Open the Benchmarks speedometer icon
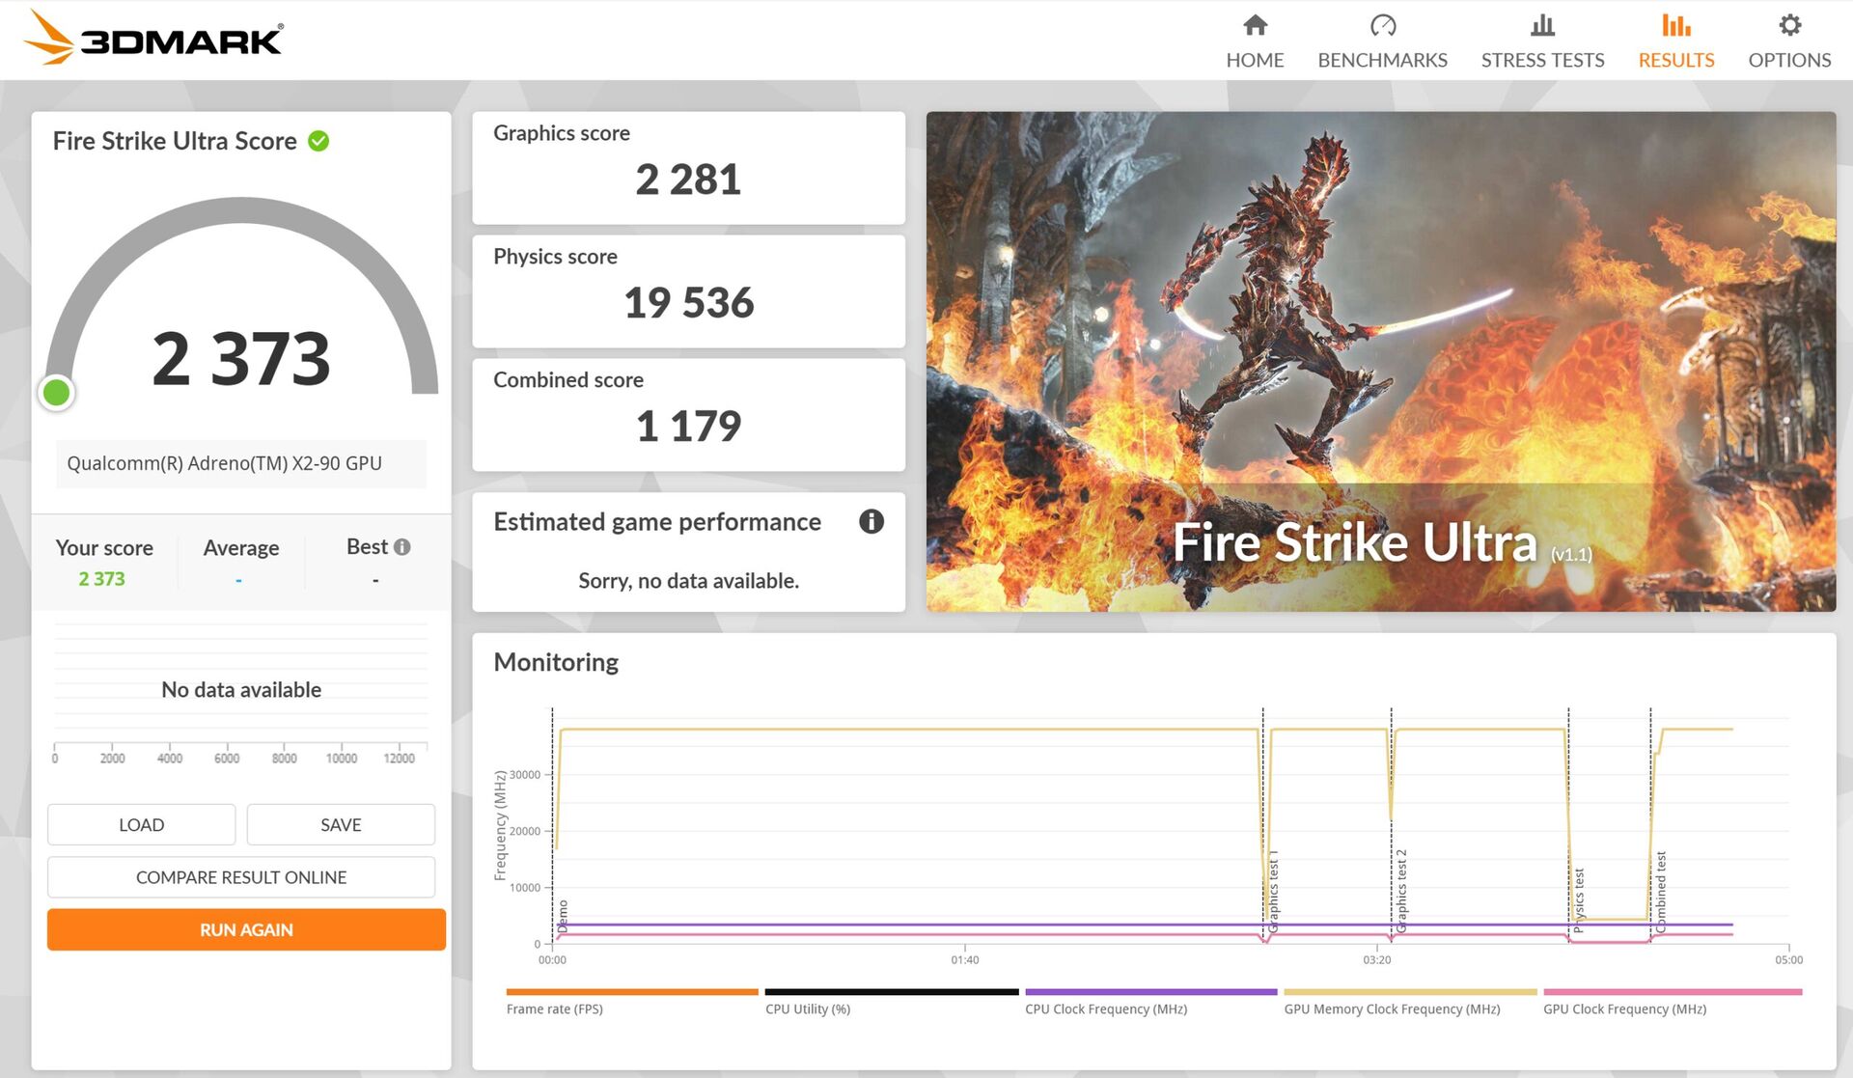The height and width of the screenshot is (1078, 1853). pyautogui.click(x=1382, y=25)
